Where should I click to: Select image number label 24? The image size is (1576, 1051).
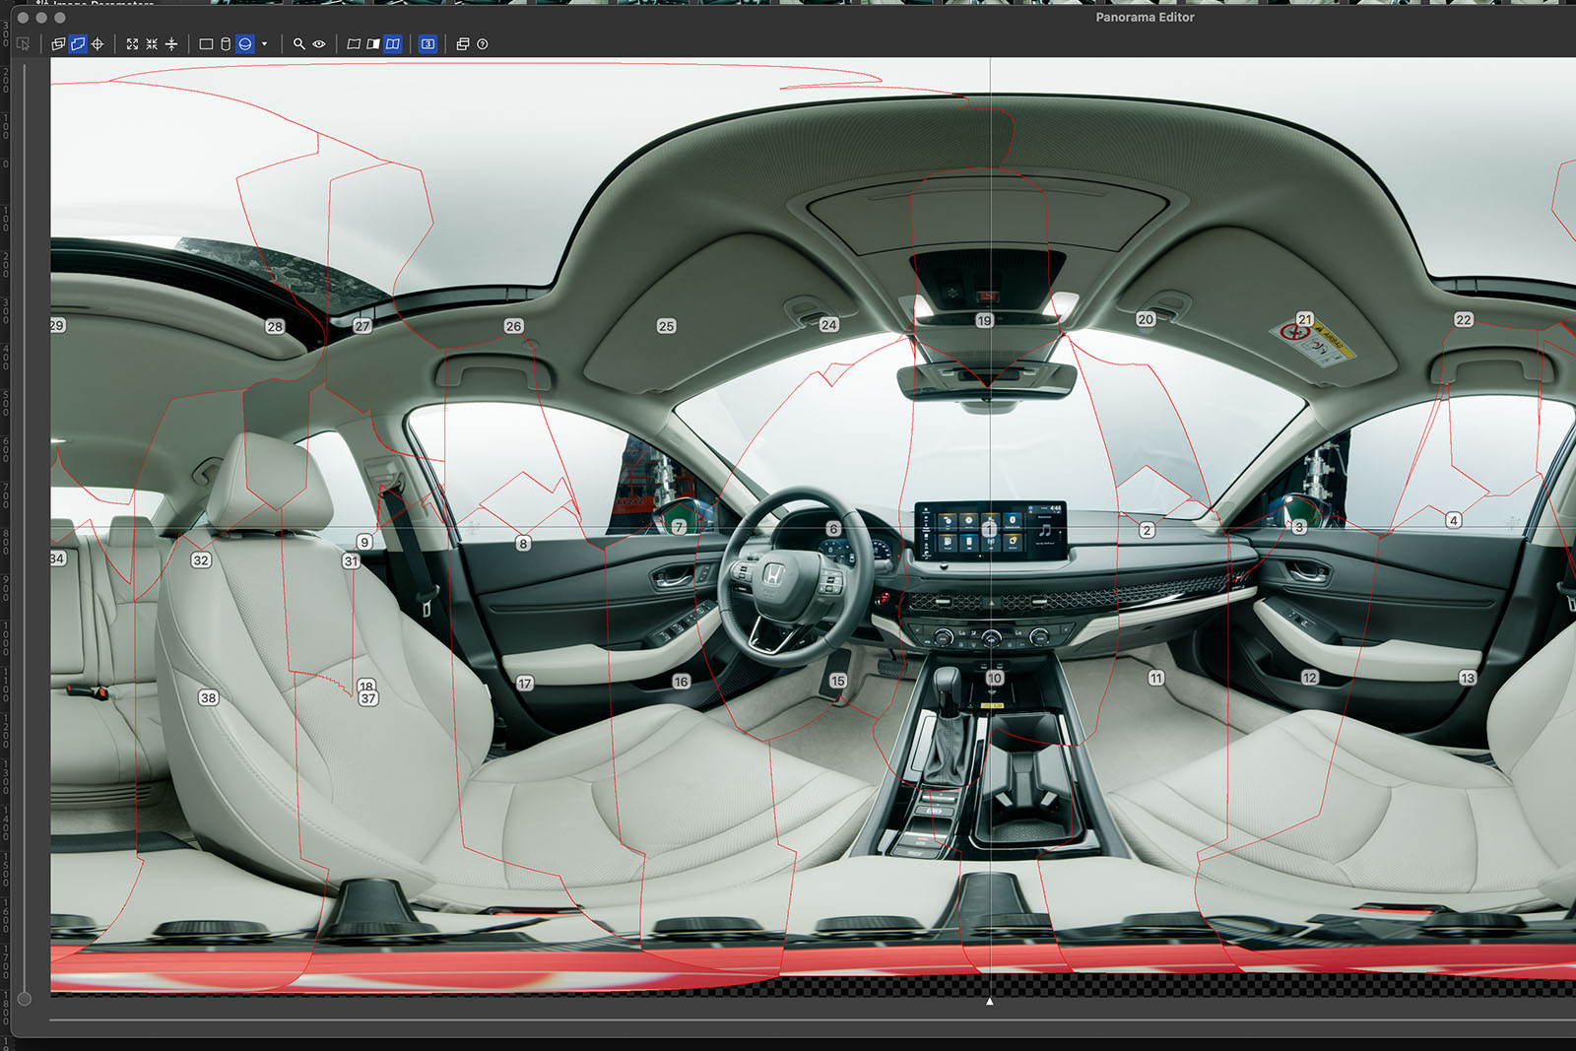(829, 324)
